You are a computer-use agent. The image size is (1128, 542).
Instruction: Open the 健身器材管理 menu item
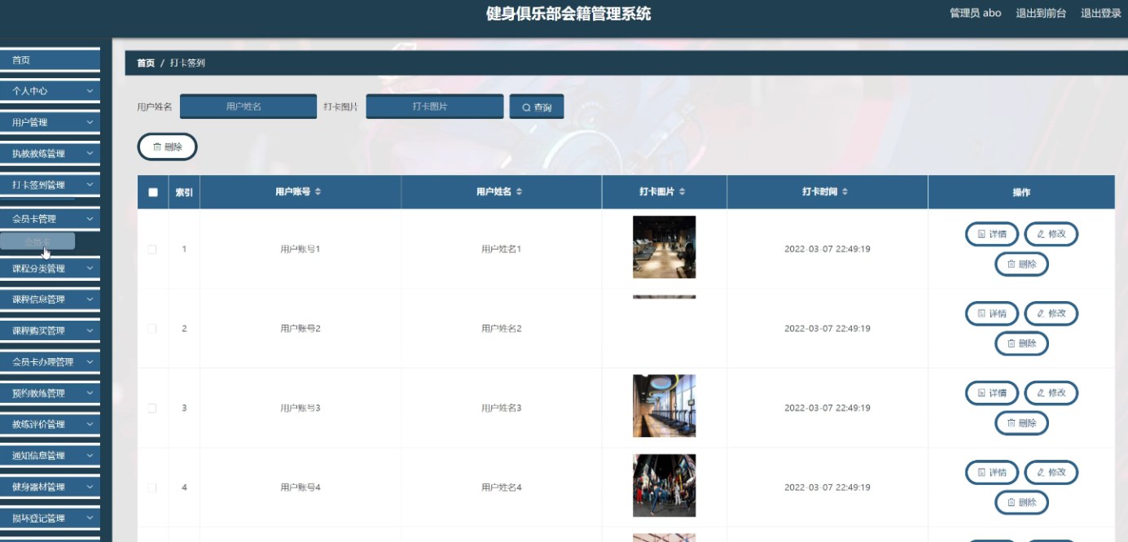click(50, 487)
